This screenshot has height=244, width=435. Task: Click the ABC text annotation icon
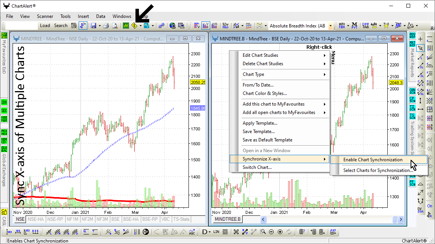pyautogui.click(x=192, y=232)
